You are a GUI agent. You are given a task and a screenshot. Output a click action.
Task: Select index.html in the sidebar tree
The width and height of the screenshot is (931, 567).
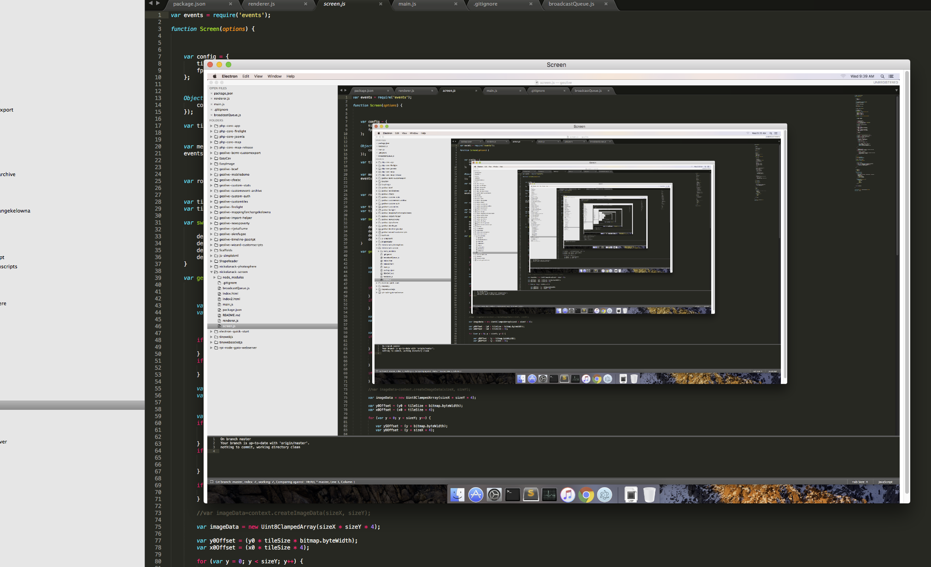click(230, 294)
